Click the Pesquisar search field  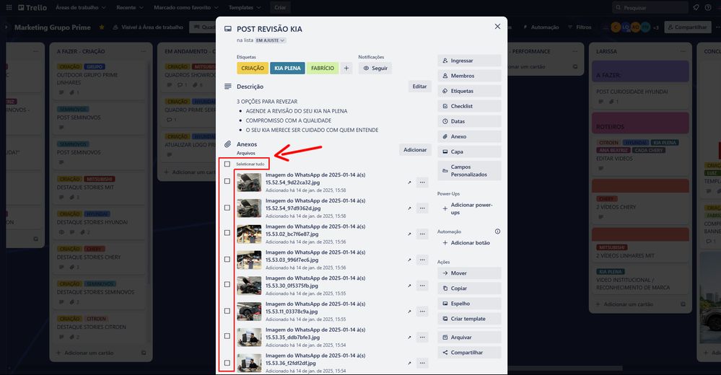(650, 7)
